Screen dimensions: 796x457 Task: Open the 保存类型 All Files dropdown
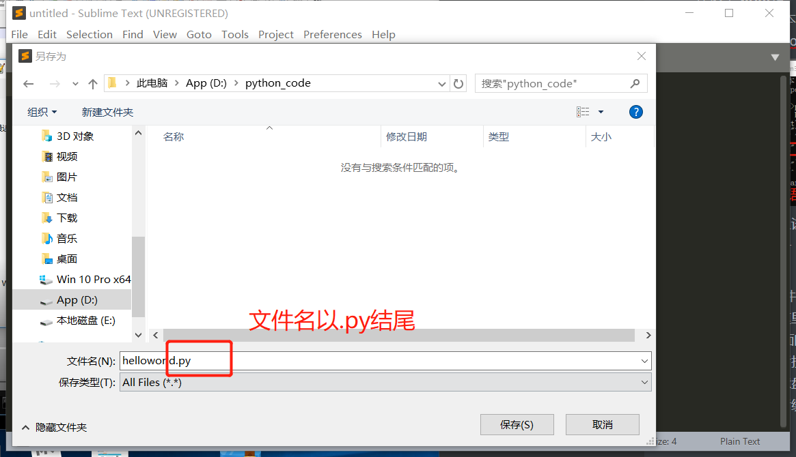pos(385,383)
